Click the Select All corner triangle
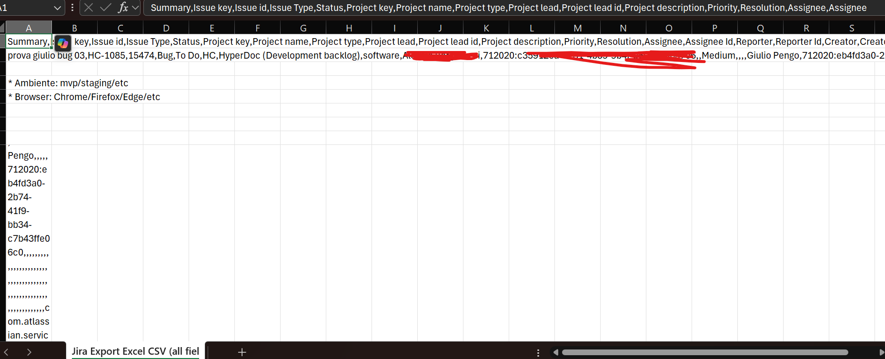 (x=2, y=28)
